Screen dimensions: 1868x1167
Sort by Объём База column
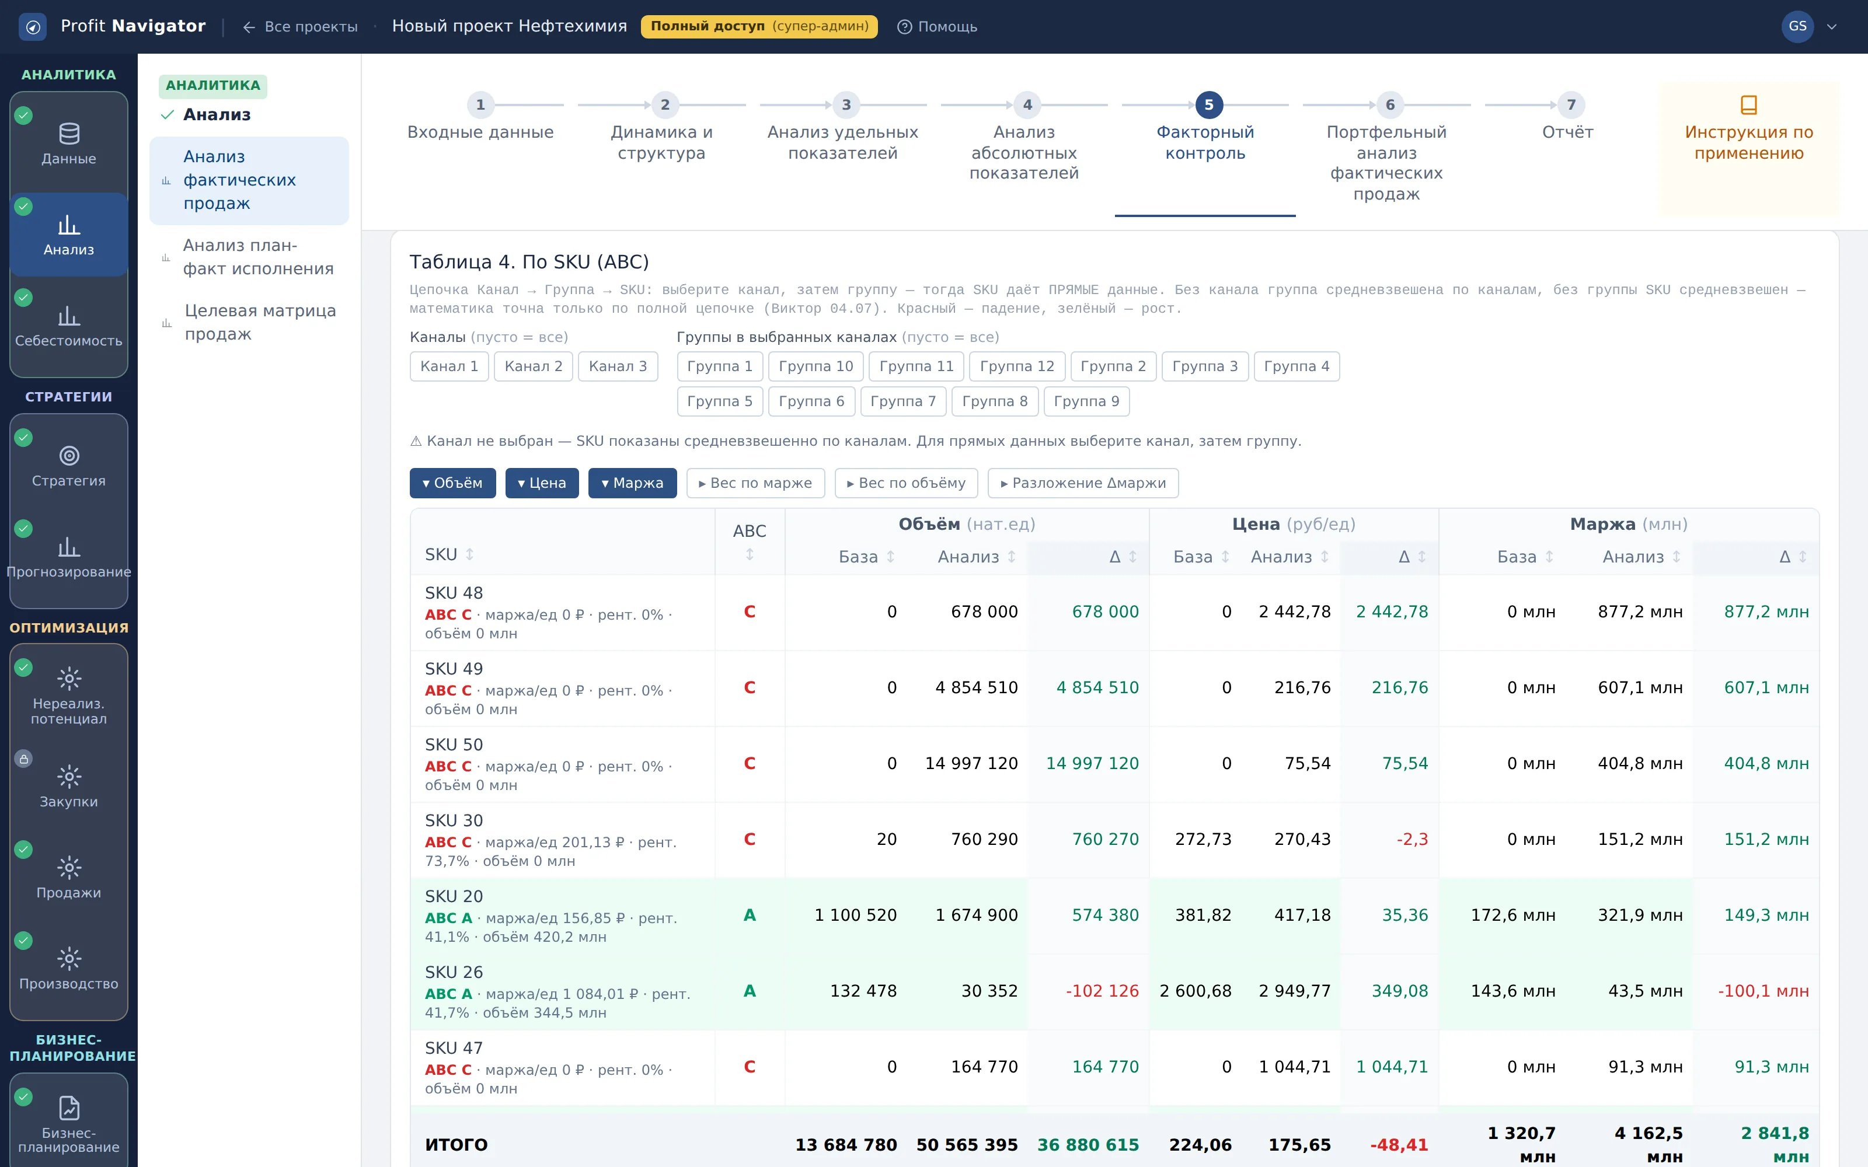click(x=867, y=557)
